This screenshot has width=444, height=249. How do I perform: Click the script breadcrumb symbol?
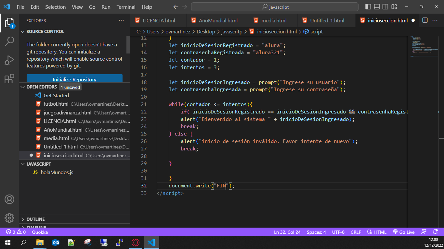click(313, 31)
